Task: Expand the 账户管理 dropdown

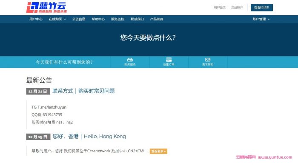Action: 261,19
